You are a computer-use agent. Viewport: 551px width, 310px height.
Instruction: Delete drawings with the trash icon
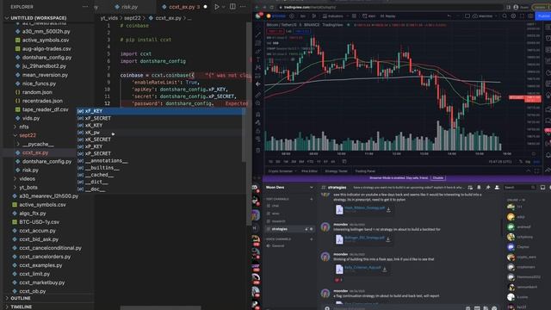point(258,151)
